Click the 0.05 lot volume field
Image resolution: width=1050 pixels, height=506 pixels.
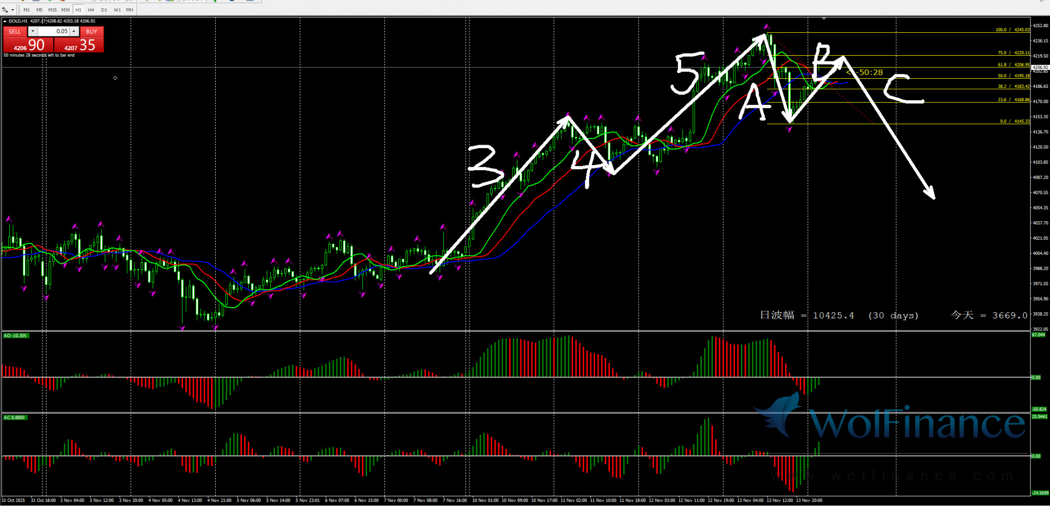click(54, 31)
